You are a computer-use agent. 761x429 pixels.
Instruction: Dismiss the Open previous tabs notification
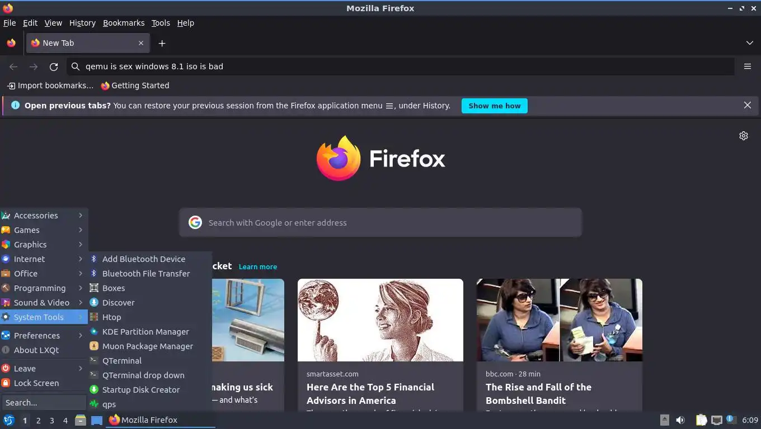point(748,105)
